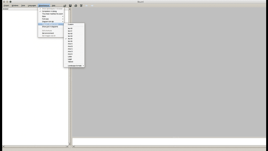Viewport: 268px width, 151px height.
Task: Toggle Show stereotypes in browser
Action: (51, 9)
